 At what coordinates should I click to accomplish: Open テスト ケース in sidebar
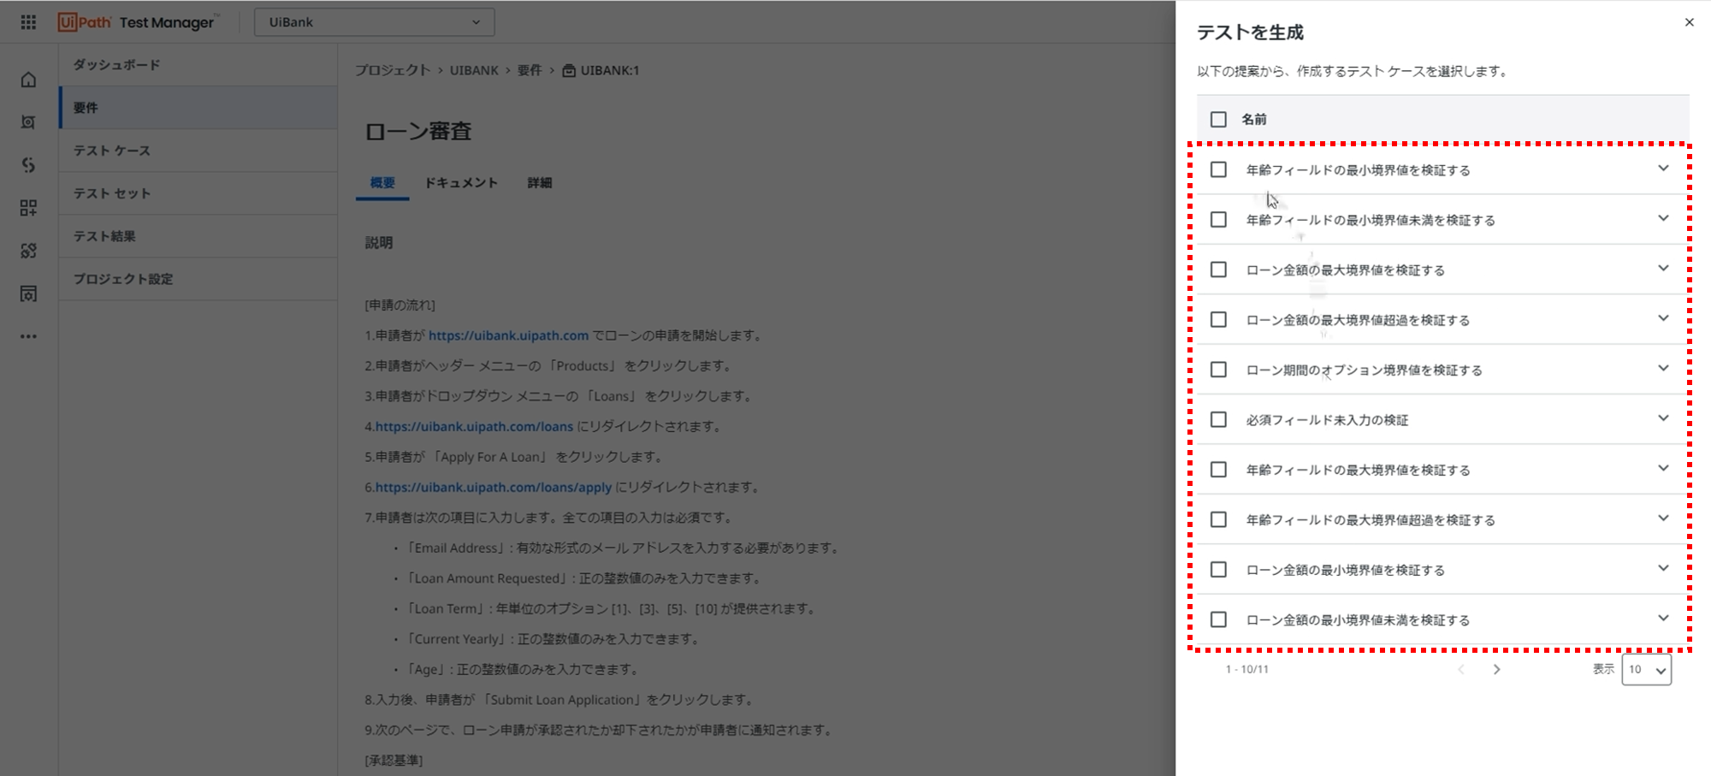198,151
